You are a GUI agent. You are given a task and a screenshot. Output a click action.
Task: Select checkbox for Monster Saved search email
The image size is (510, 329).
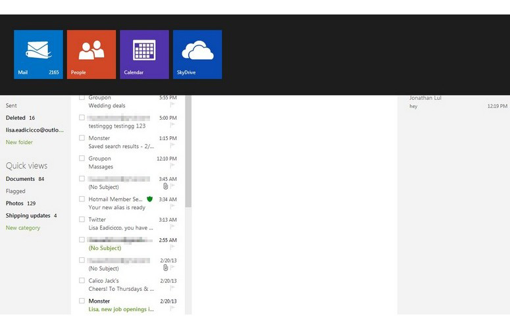pyautogui.click(x=82, y=138)
